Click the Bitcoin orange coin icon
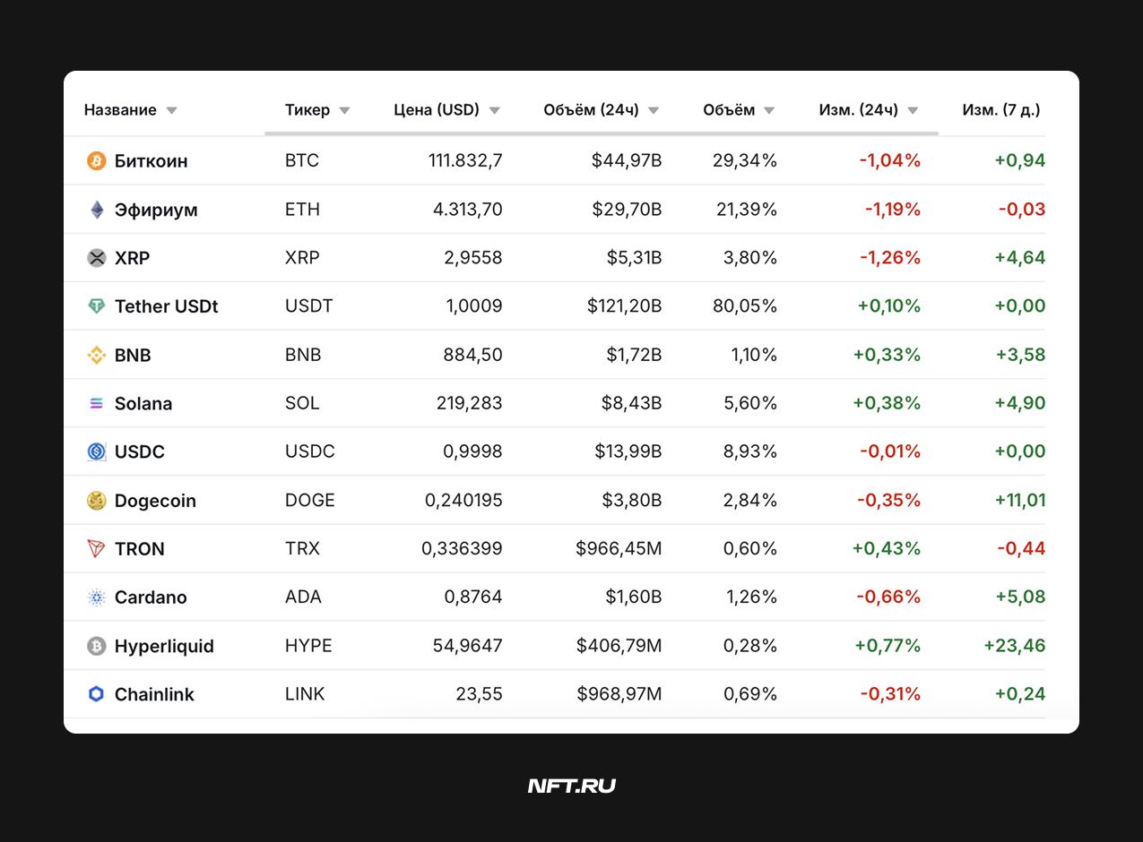Viewport: 1143px width, 842px height. coord(96,161)
